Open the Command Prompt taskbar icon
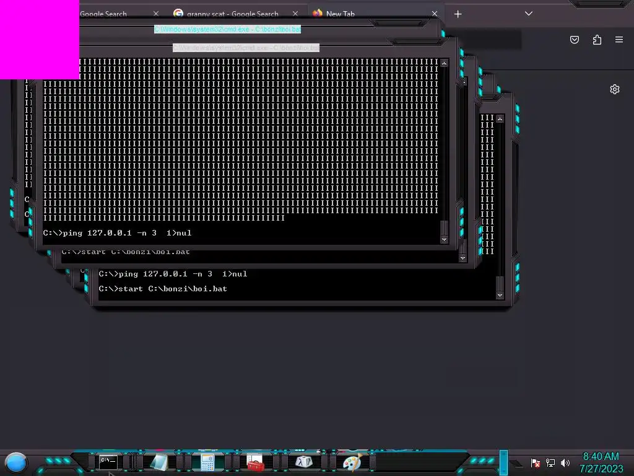 [x=108, y=462]
